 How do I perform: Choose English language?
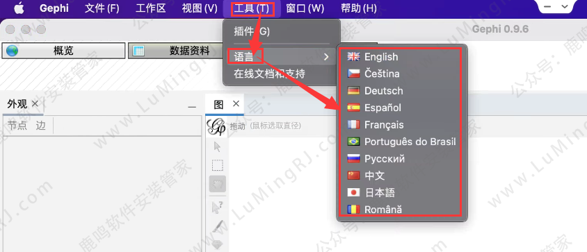click(x=402, y=57)
